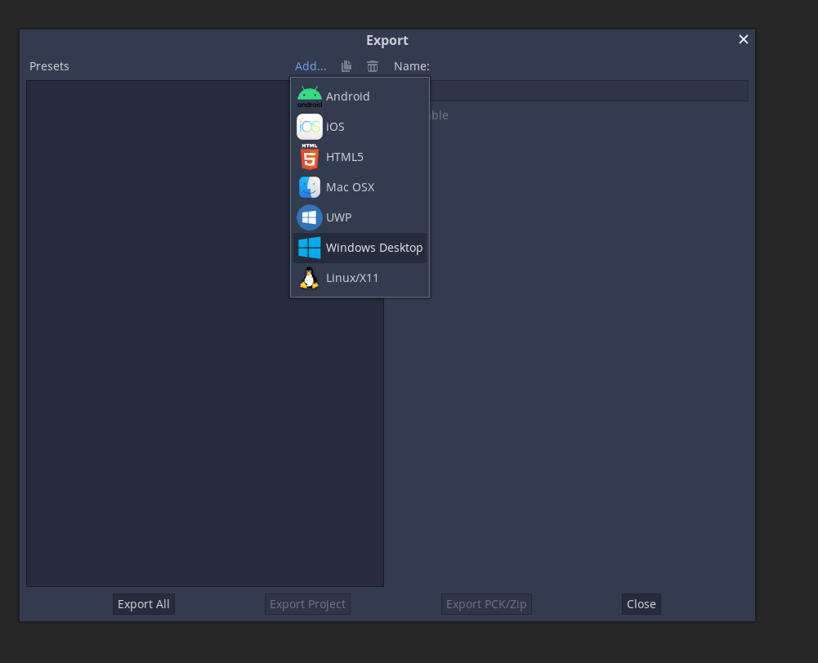
Task: Click the Export dialog title
Action: pos(387,40)
